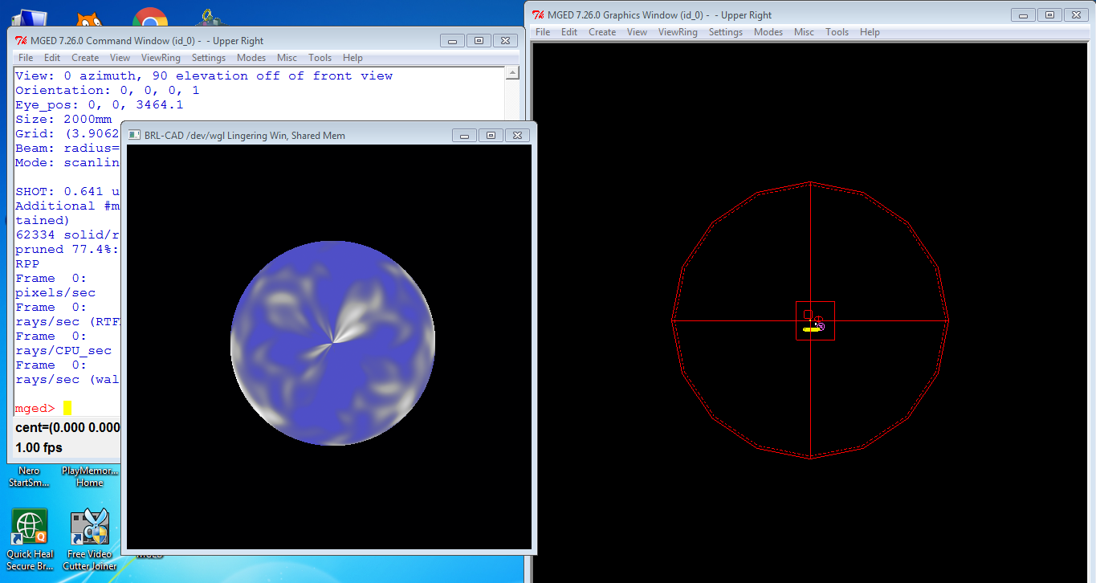The height and width of the screenshot is (583, 1096).
Task: Close the MGED Graphics Window
Action: 1075,14
